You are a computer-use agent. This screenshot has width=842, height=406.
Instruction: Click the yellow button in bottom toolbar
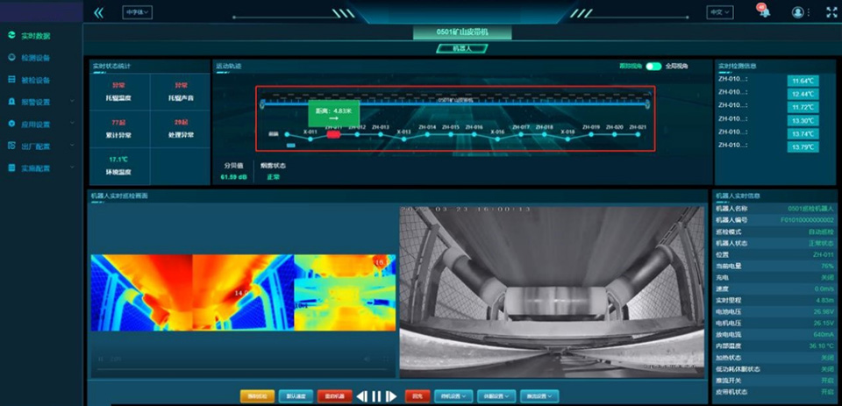258,396
